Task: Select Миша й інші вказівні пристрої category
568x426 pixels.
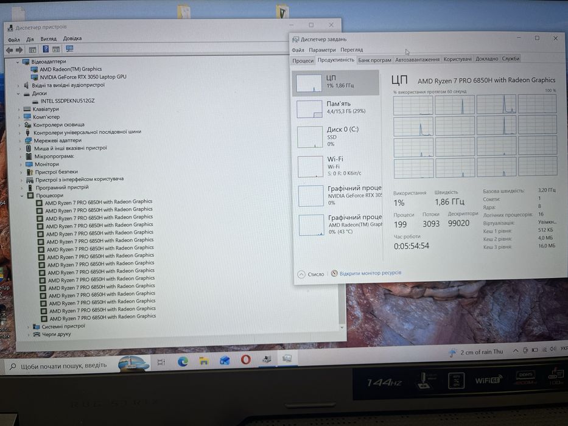Action: tap(71, 148)
